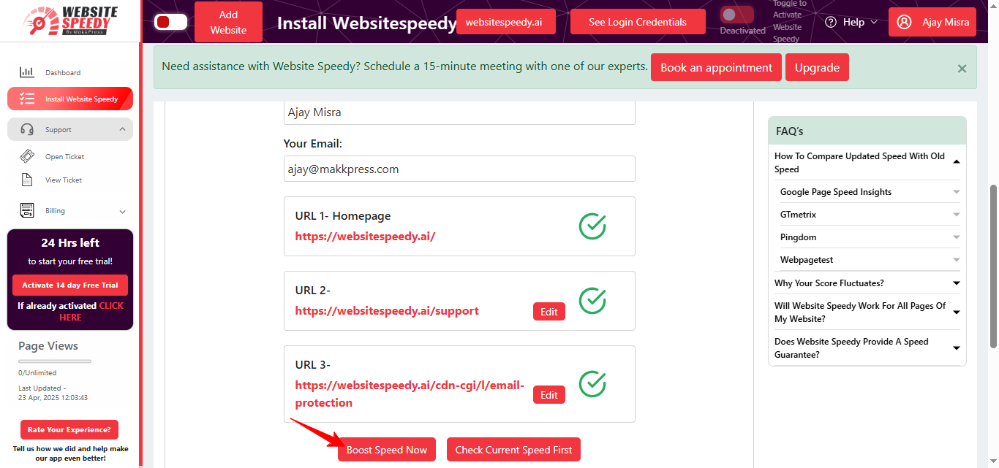The height and width of the screenshot is (468, 999).
Task: Expand the Billing menu chevron
Action: tap(122, 211)
